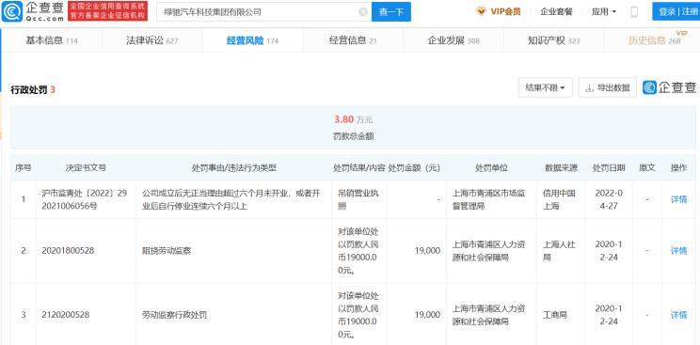Screen dimensions: 700x345
Task: Expand the 结果不限 filter dropdown
Action: 545,88
